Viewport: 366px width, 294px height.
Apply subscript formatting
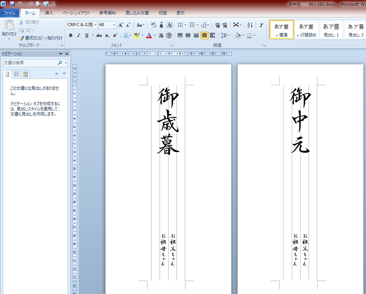pyautogui.click(x=107, y=35)
